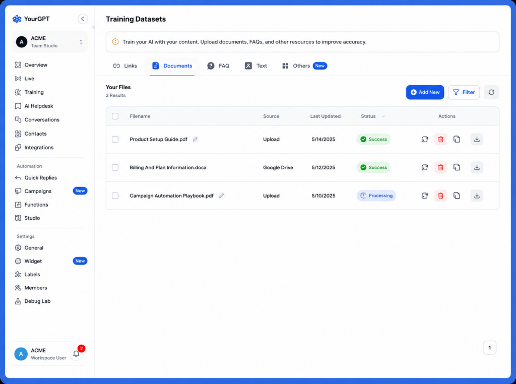This screenshot has height=384, width=516.
Task: Open Members settings
Action: coord(31,288)
